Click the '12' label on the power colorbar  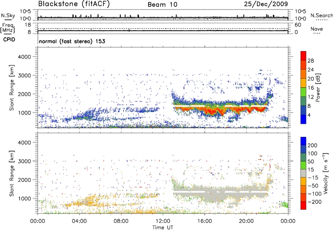(311, 97)
